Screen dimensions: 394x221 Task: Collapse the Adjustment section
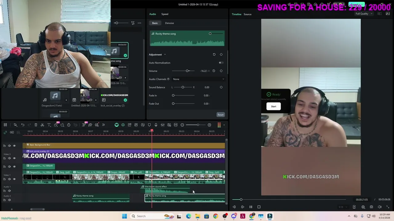[x=165, y=55]
